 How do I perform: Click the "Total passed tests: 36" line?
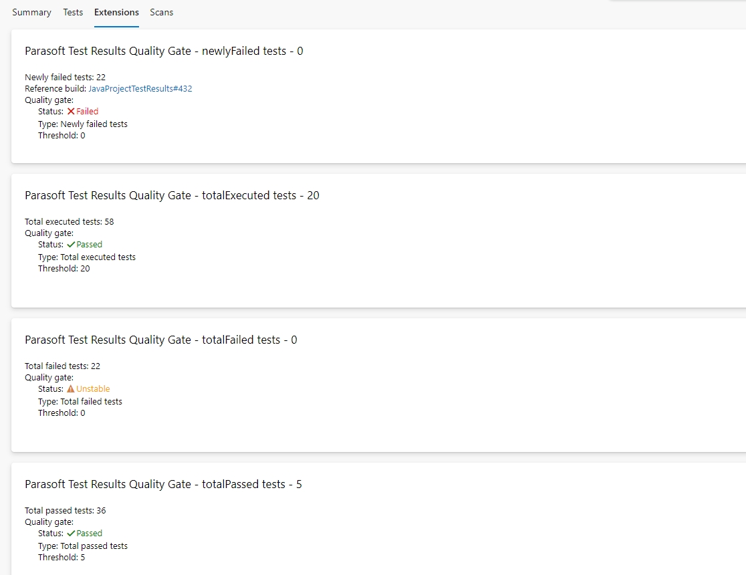65,511
